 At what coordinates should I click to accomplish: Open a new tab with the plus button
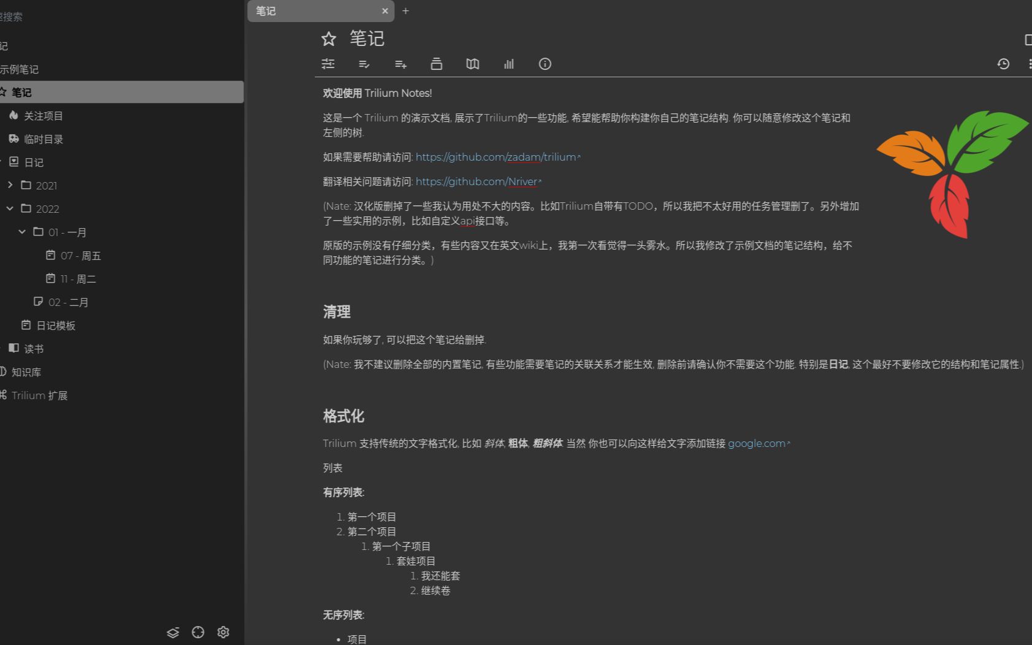405,11
